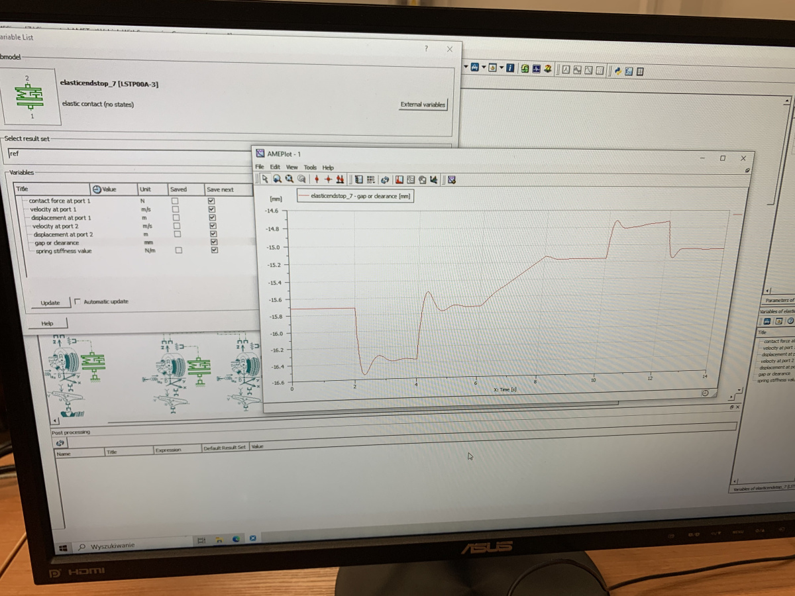Select the arrow pointer tool in AMEPlot
Image resolution: width=795 pixels, height=596 pixels.
(x=265, y=179)
